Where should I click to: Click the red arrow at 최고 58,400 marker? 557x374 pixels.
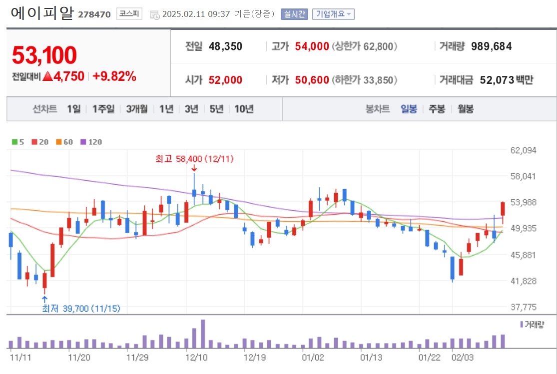pyautogui.click(x=194, y=169)
